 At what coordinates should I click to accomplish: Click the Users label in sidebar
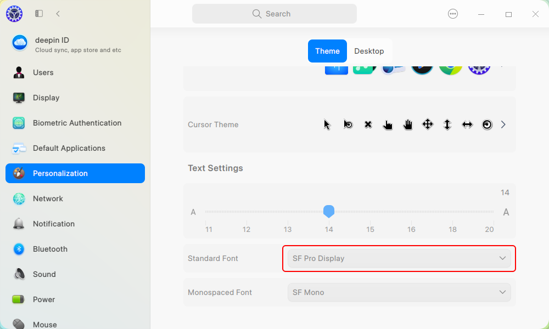click(43, 72)
